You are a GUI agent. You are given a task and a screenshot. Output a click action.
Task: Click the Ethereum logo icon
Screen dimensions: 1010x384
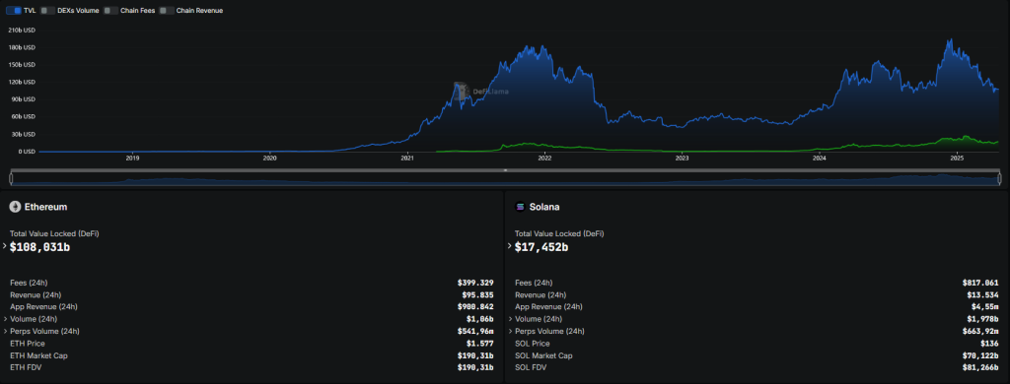pos(15,207)
